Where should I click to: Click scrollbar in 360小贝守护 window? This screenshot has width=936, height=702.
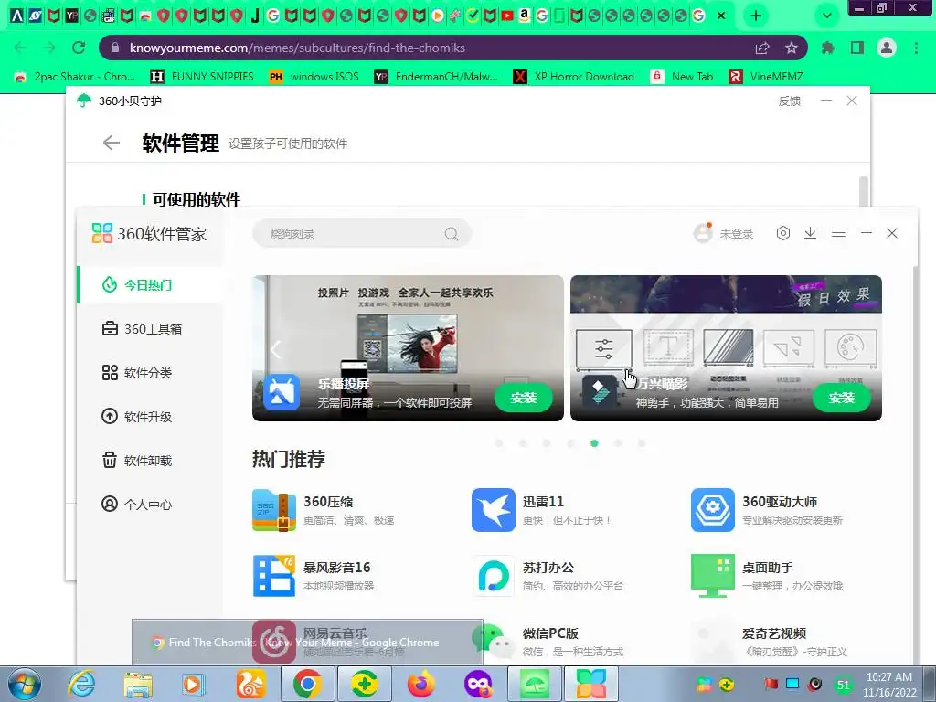[863, 191]
